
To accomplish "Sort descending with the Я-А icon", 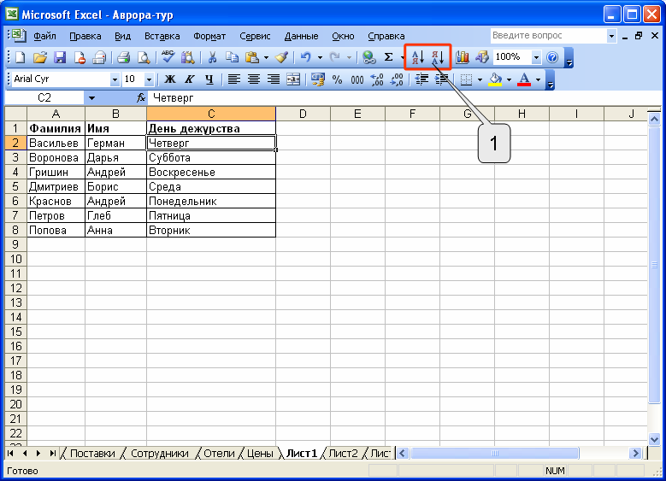I will click(438, 57).
